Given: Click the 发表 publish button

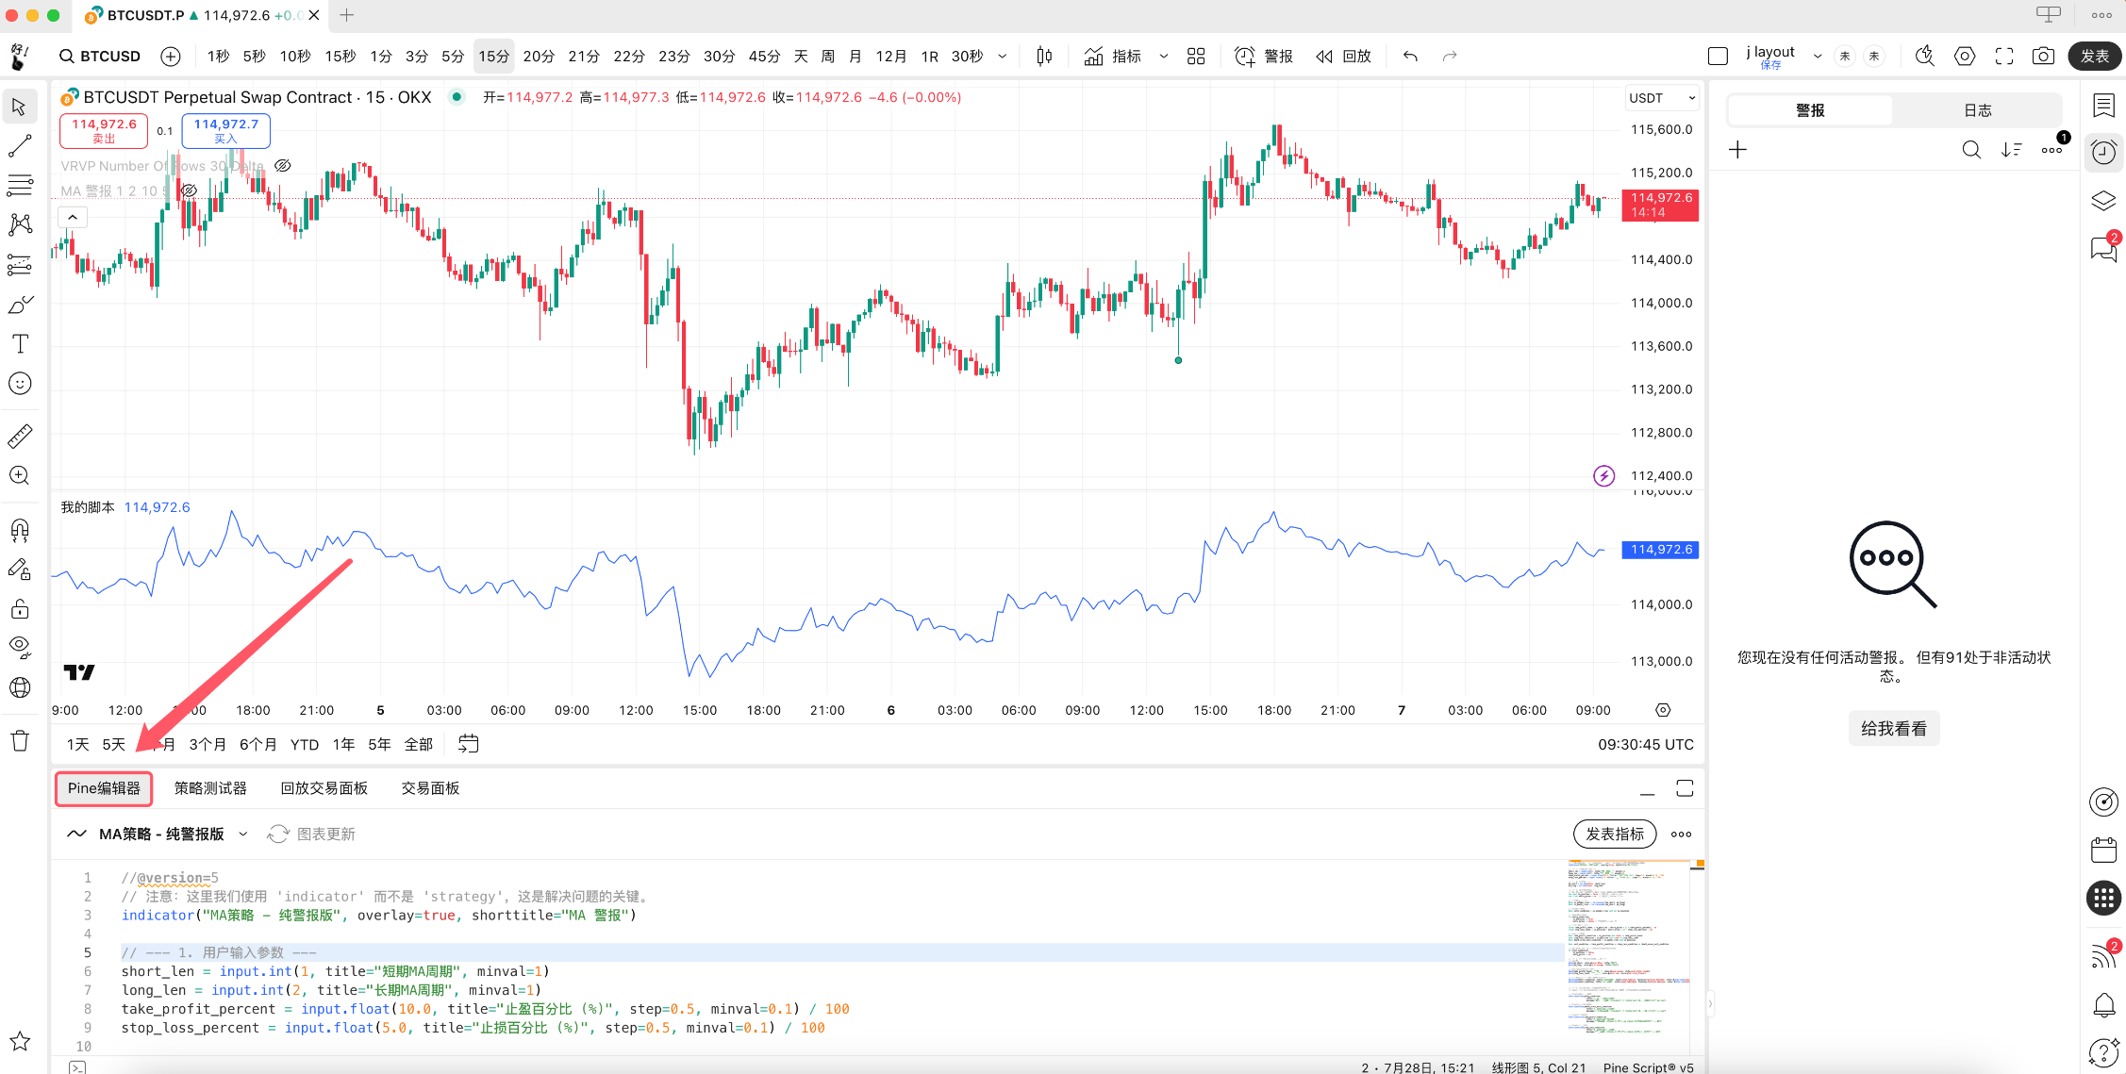Looking at the screenshot, I should 2095,57.
